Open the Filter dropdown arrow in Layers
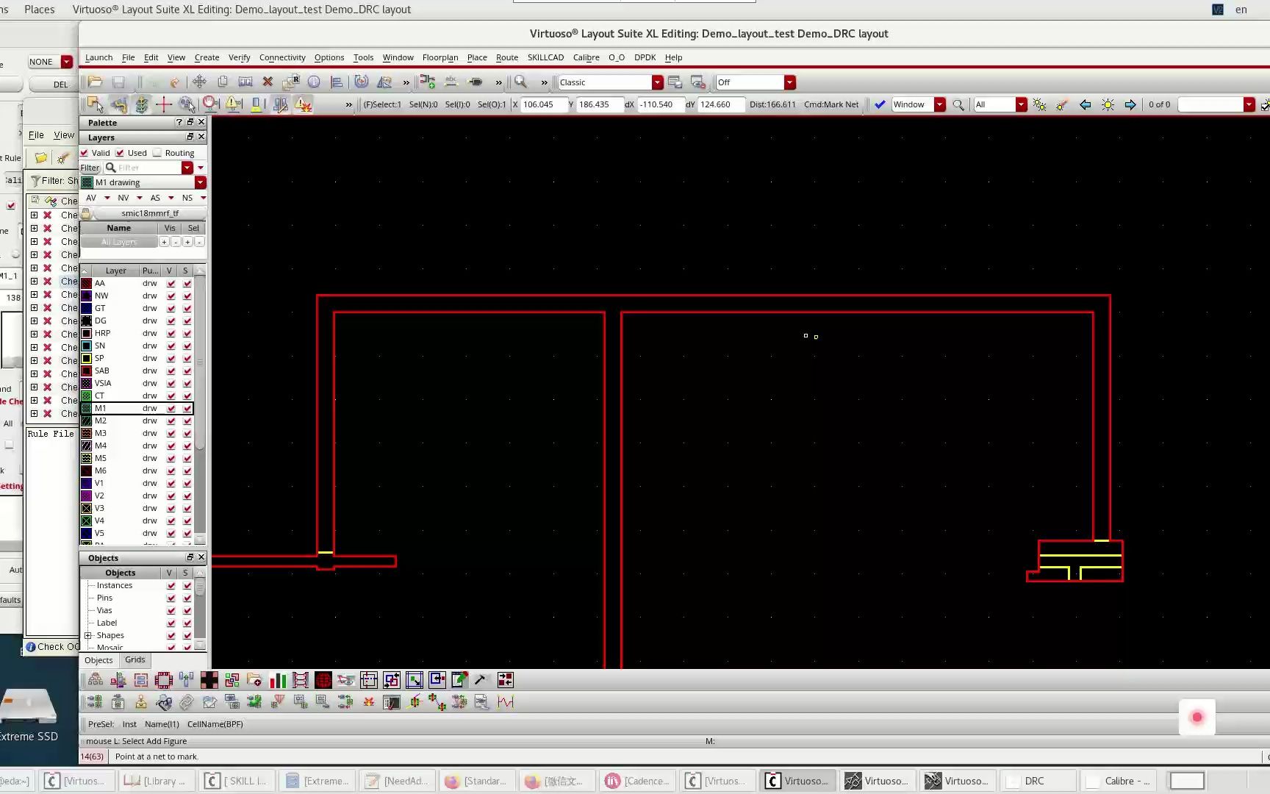This screenshot has width=1270, height=794. point(187,168)
